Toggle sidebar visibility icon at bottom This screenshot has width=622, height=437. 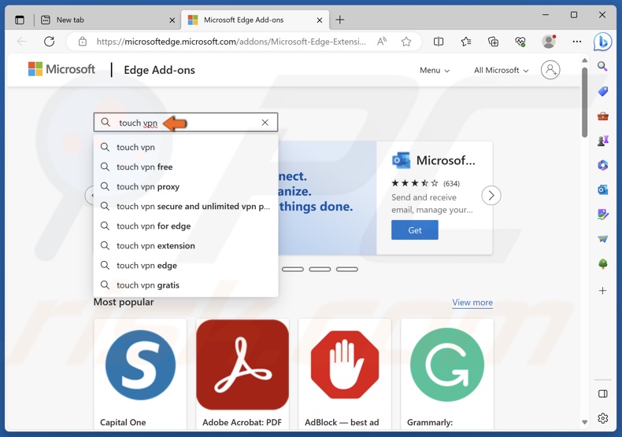tap(602, 394)
